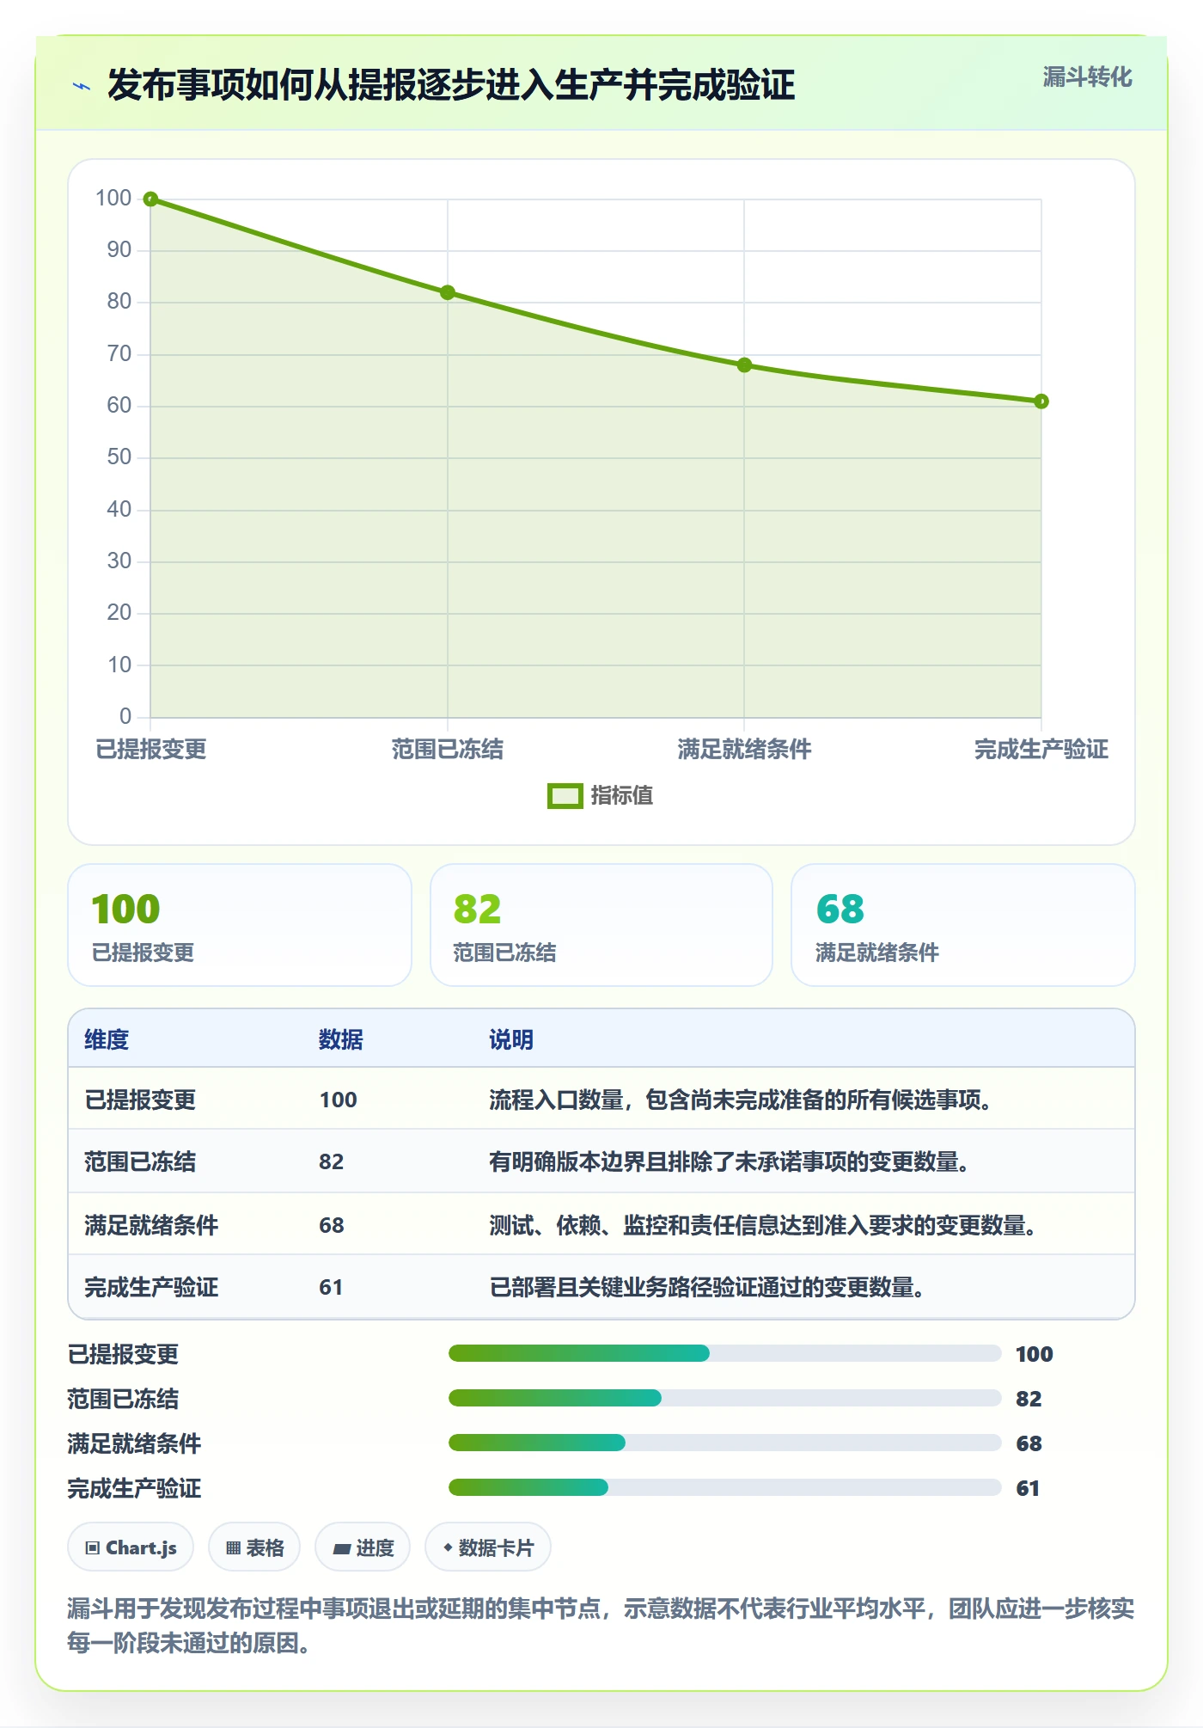The image size is (1203, 1728).
Task: Click the chart data point at 满足就绪条件
Action: [744, 365]
